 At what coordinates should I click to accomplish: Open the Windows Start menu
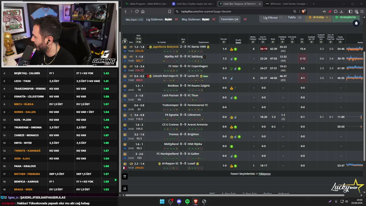point(162,201)
